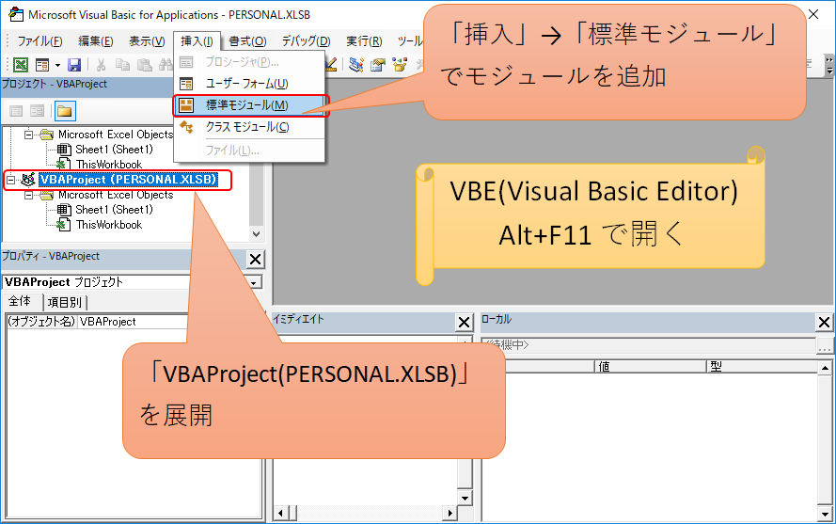Switch to the 全体 properties tab
Image resolution: width=836 pixels, height=524 pixels.
[21, 301]
